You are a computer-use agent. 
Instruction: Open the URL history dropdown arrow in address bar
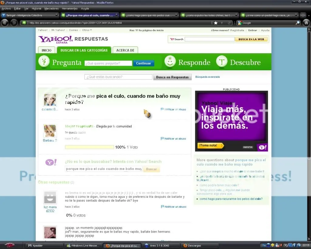click(222, 23)
